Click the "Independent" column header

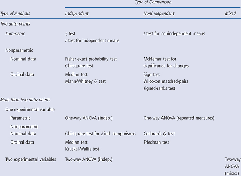(77, 13)
